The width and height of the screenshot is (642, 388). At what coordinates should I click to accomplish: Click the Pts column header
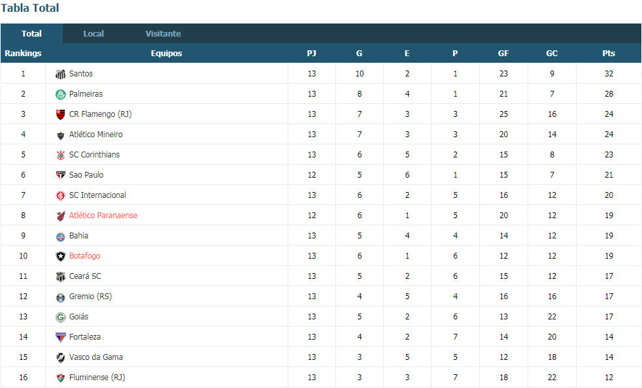pyautogui.click(x=609, y=53)
